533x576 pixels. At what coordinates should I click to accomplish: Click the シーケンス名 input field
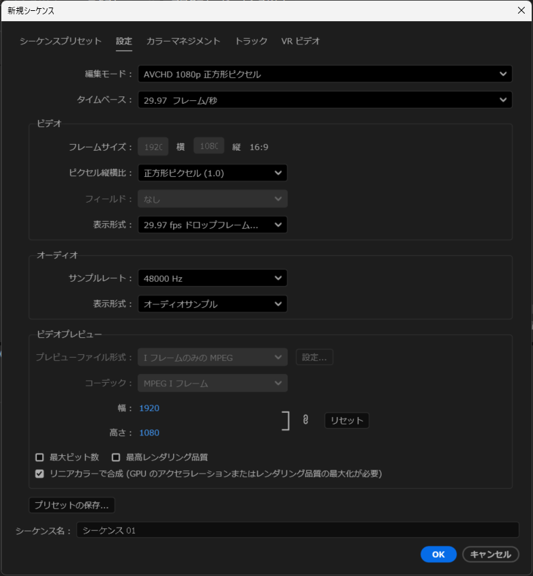coord(297,530)
